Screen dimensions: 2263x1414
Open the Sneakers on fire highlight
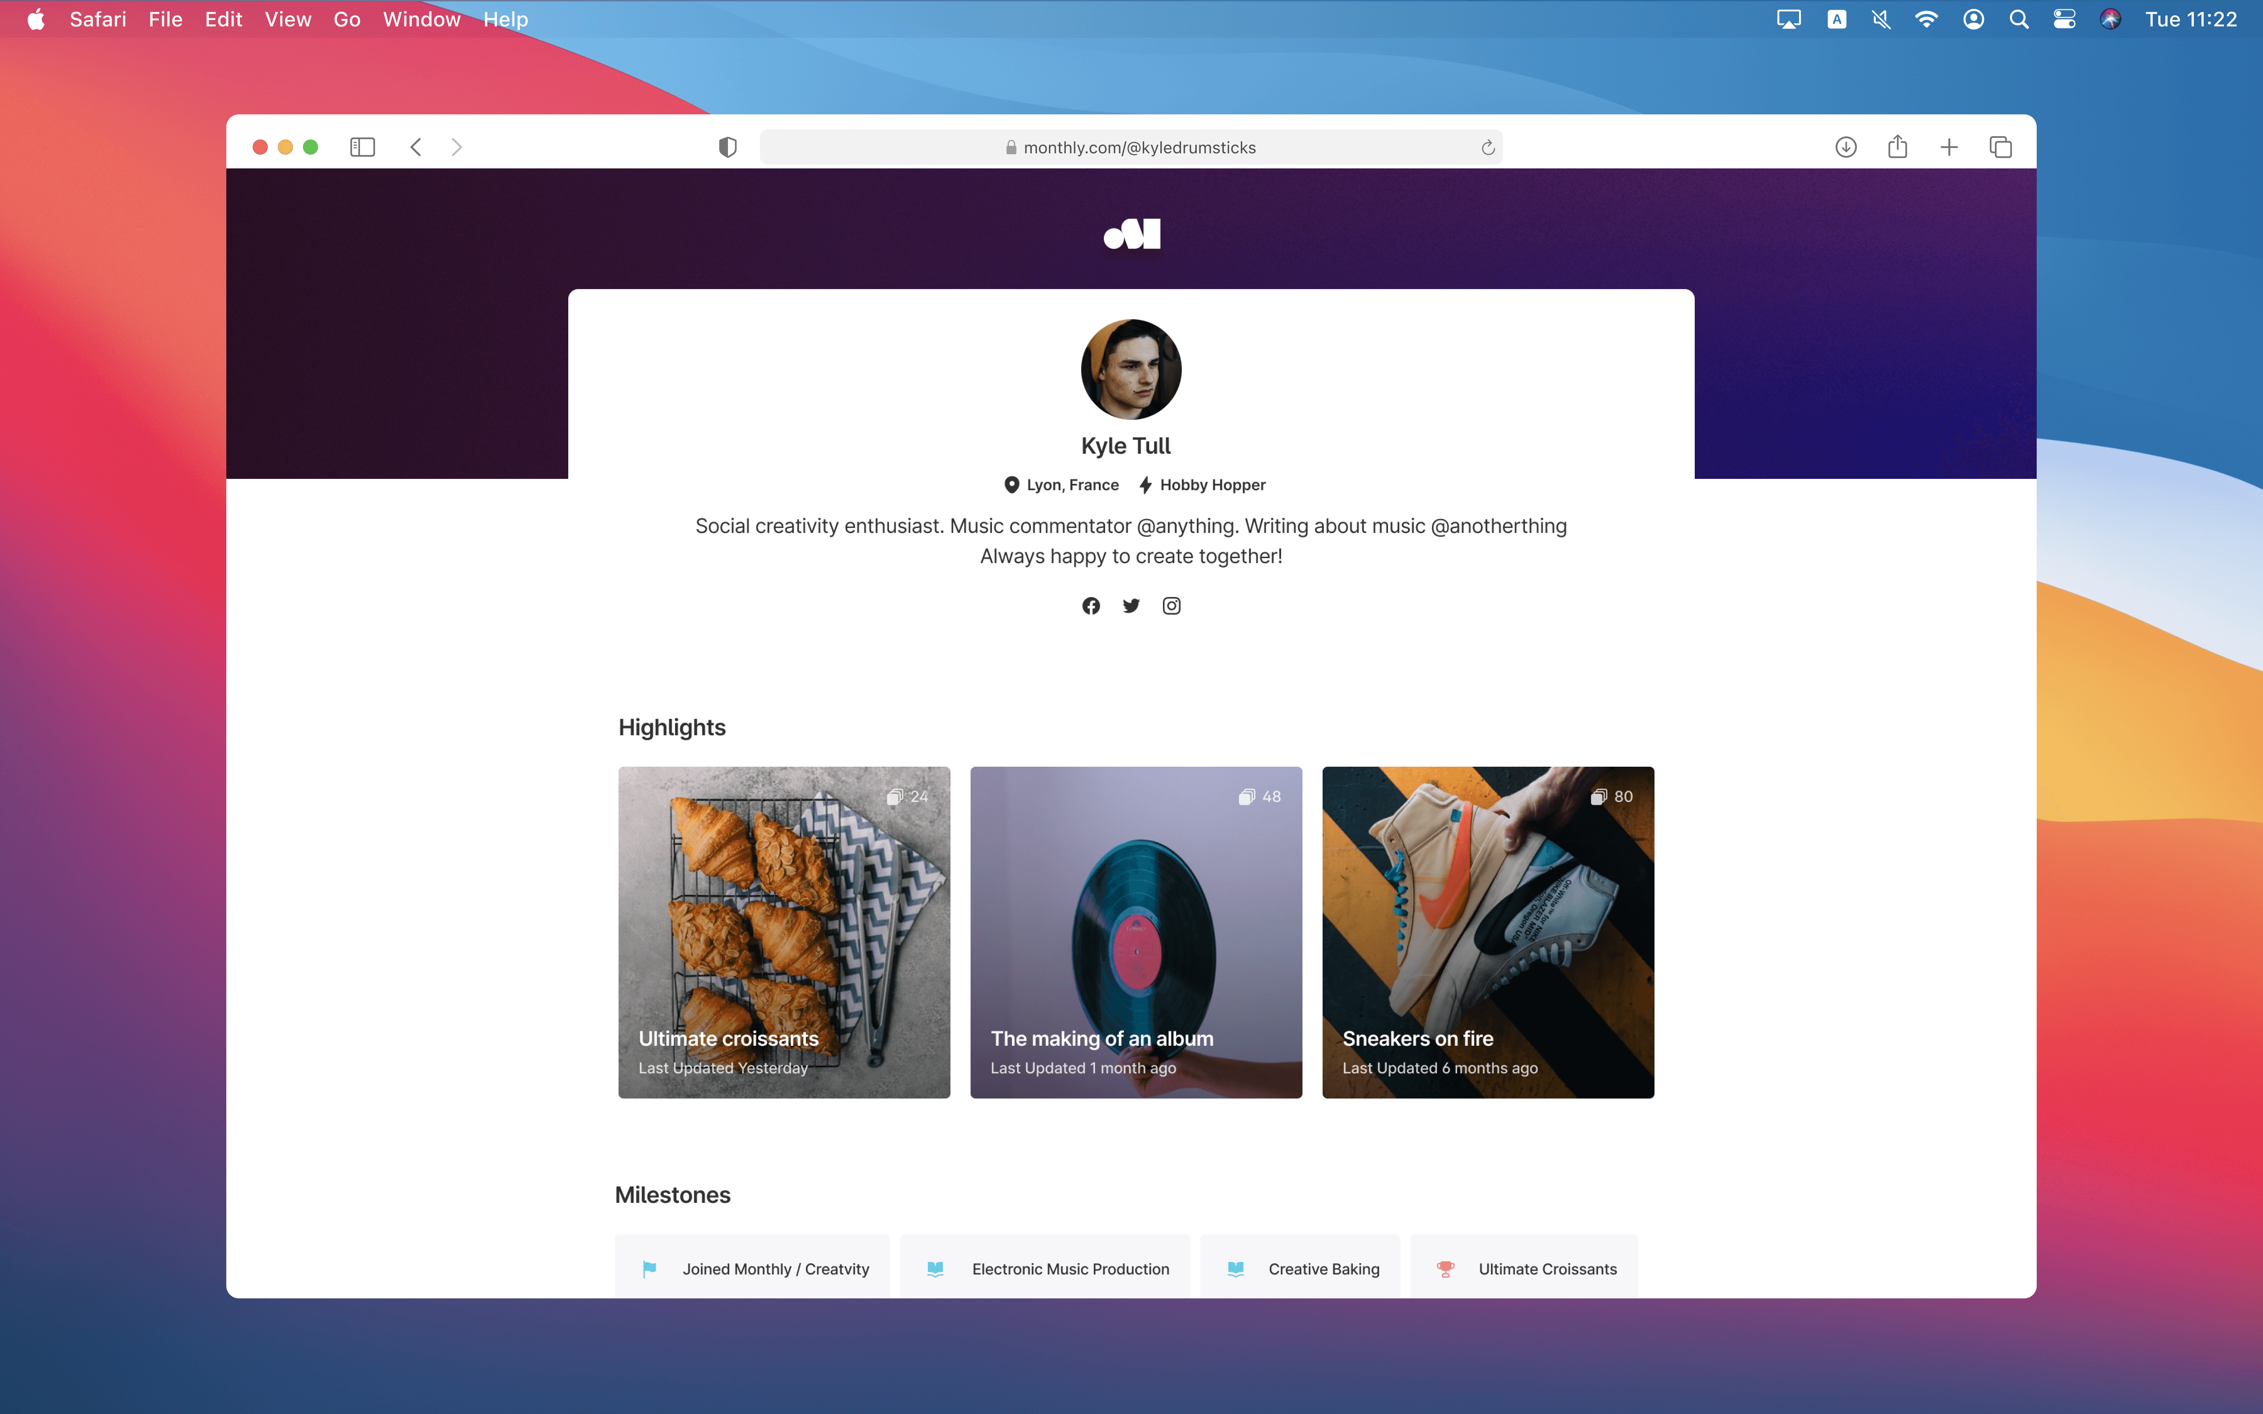tap(1487, 931)
